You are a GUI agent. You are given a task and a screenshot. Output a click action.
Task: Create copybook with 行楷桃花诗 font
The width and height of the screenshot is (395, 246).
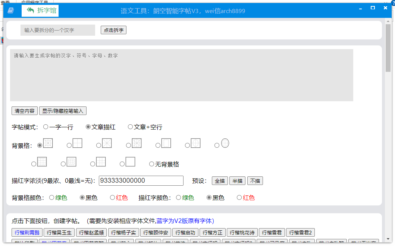coord(242,233)
